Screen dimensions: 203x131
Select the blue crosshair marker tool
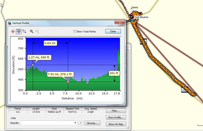pyautogui.click(x=19, y=31)
